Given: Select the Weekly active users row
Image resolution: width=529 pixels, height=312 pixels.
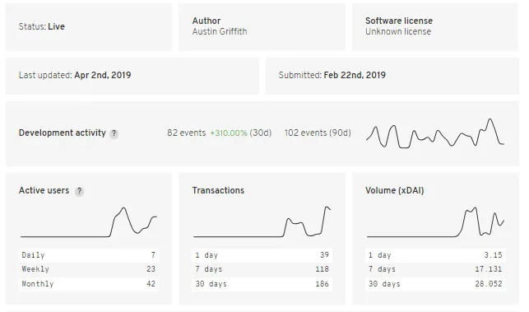Looking at the screenshot, I should coord(89,269).
